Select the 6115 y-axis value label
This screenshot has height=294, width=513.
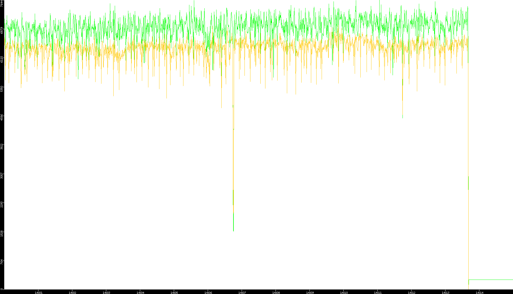coord(2,59)
